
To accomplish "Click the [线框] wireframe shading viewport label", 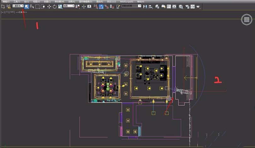I will (x=12, y=12).
